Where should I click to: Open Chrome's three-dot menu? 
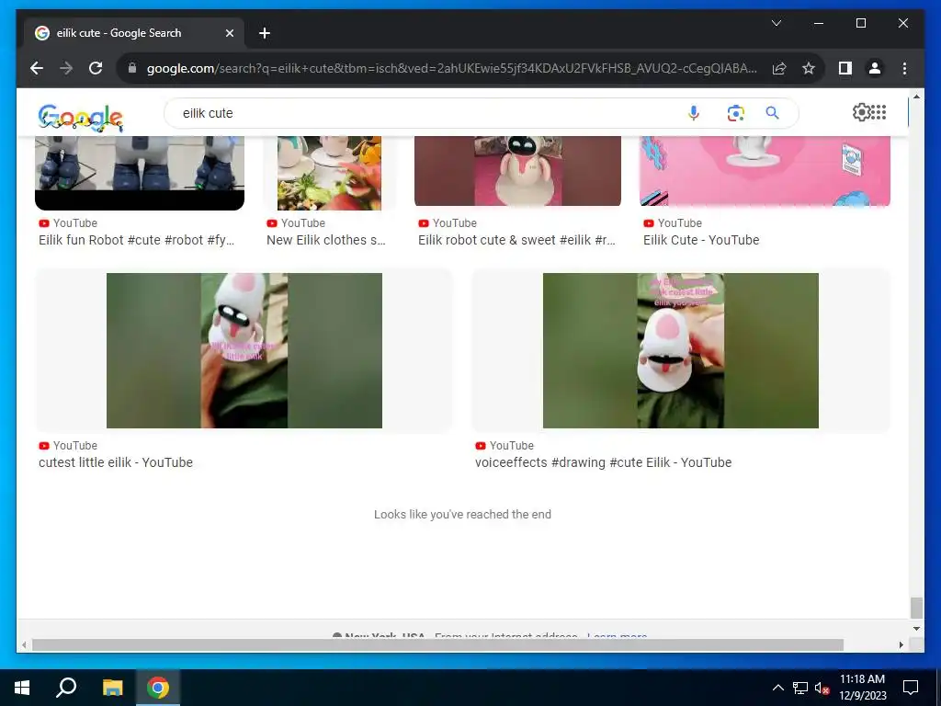904,68
